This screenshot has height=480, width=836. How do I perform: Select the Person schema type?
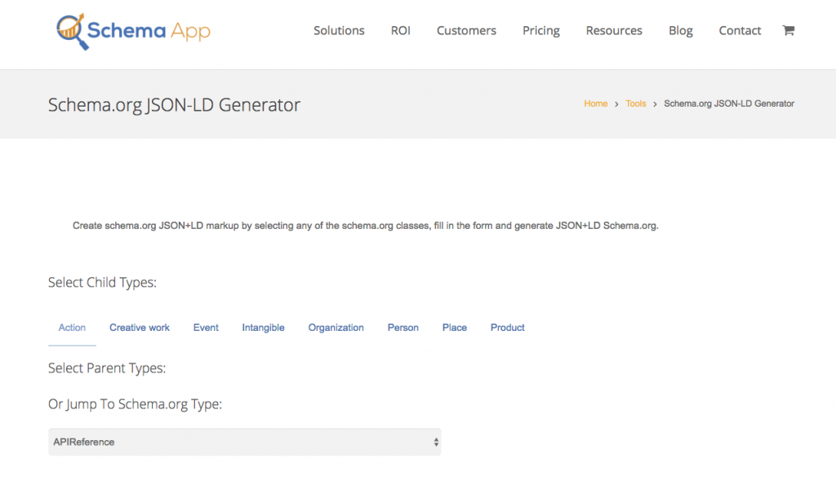click(x=402, y=328)
